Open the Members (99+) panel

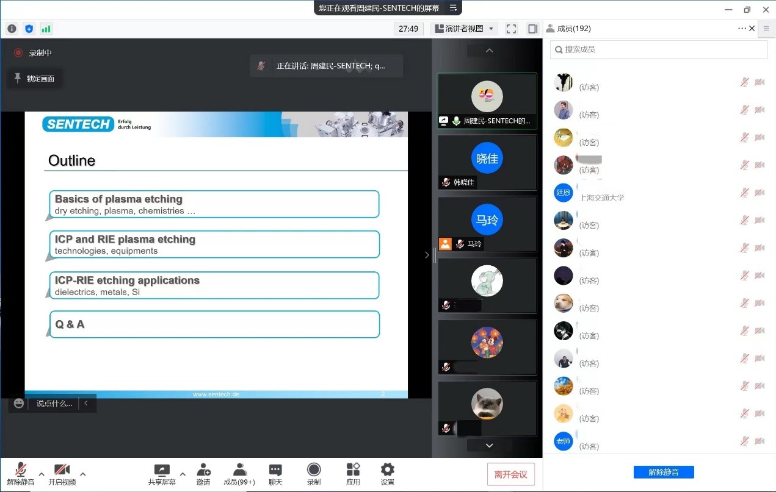click(x=239, y=474)
